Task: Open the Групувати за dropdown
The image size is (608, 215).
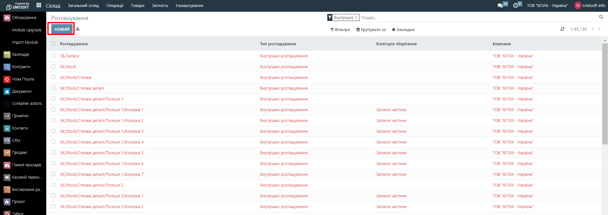Action: (x=371, y=30)
